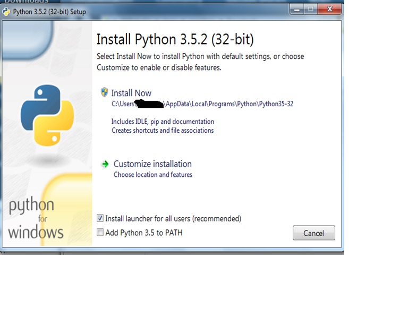This screenshot has width=408, height=326.
Task: Open the Customize installation option
Action: 152,164
